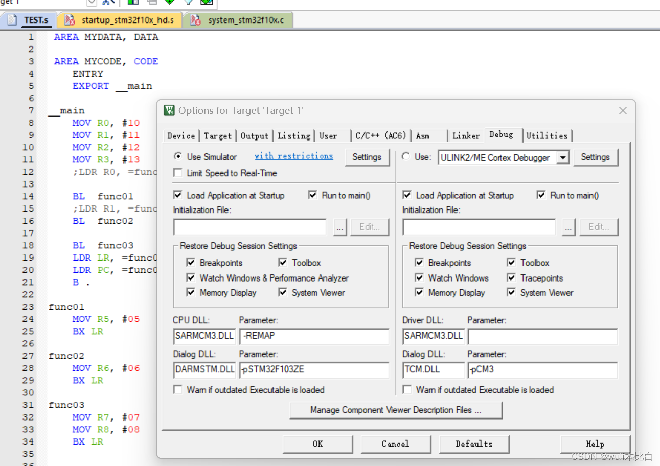Toggle ULINK-side Memory Display checkbox
Screen dimensions: 660x466
(x=419, y=293)
